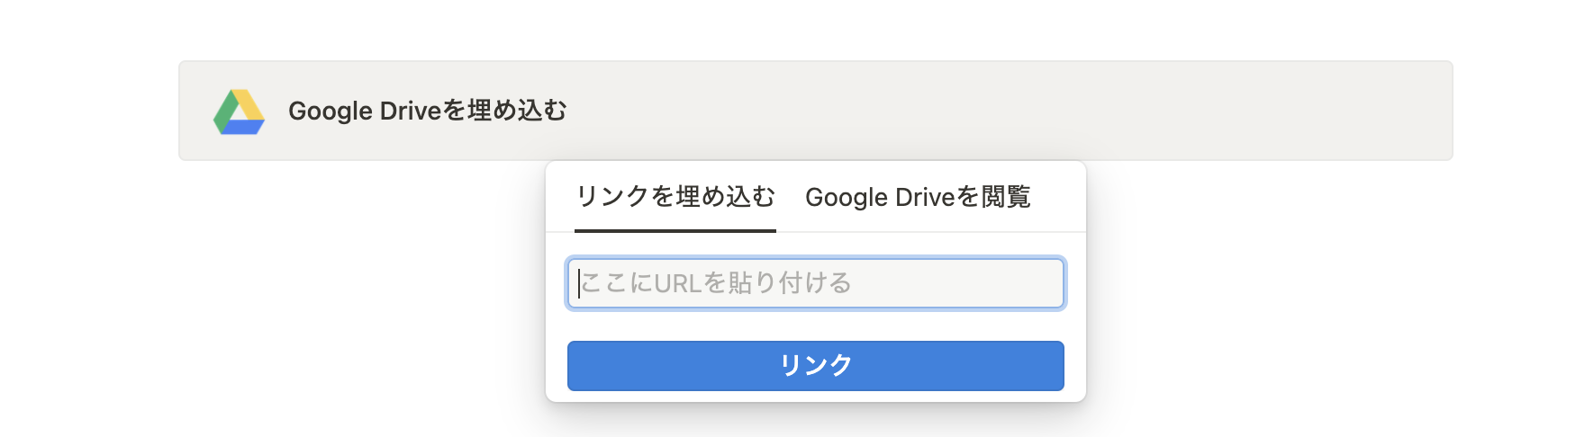Viewport: 1585px width, 437px height.
Task: Focus the ここにURLを貼り付ける input field
Action: pyautogui.click(x=816, y=283)
